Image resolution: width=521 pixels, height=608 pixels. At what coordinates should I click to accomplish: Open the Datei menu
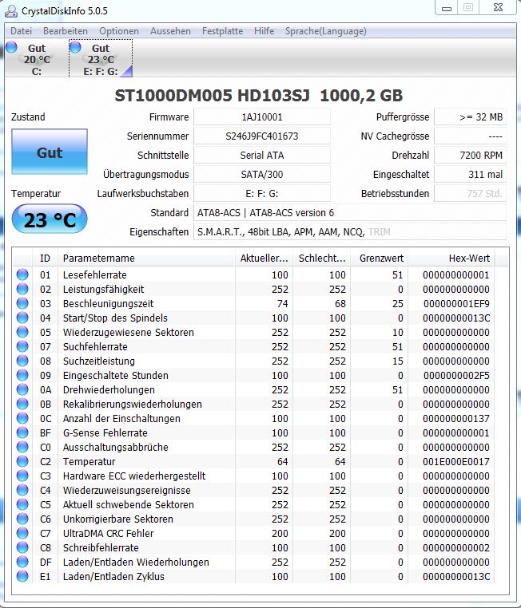pyautogui.click(x=21, y=31)
